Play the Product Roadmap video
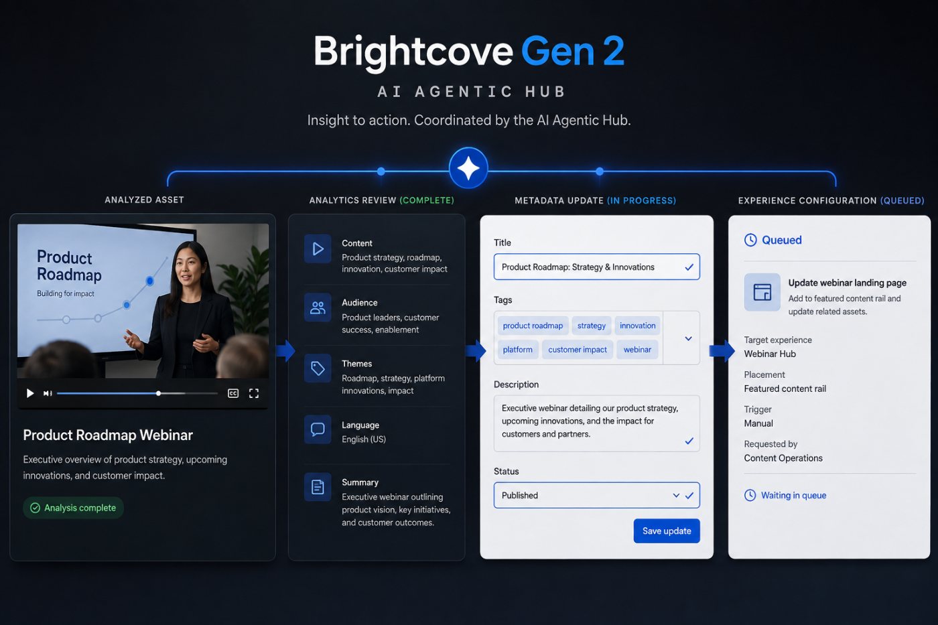This screenshot has height=625, width=938. point(29,393)
